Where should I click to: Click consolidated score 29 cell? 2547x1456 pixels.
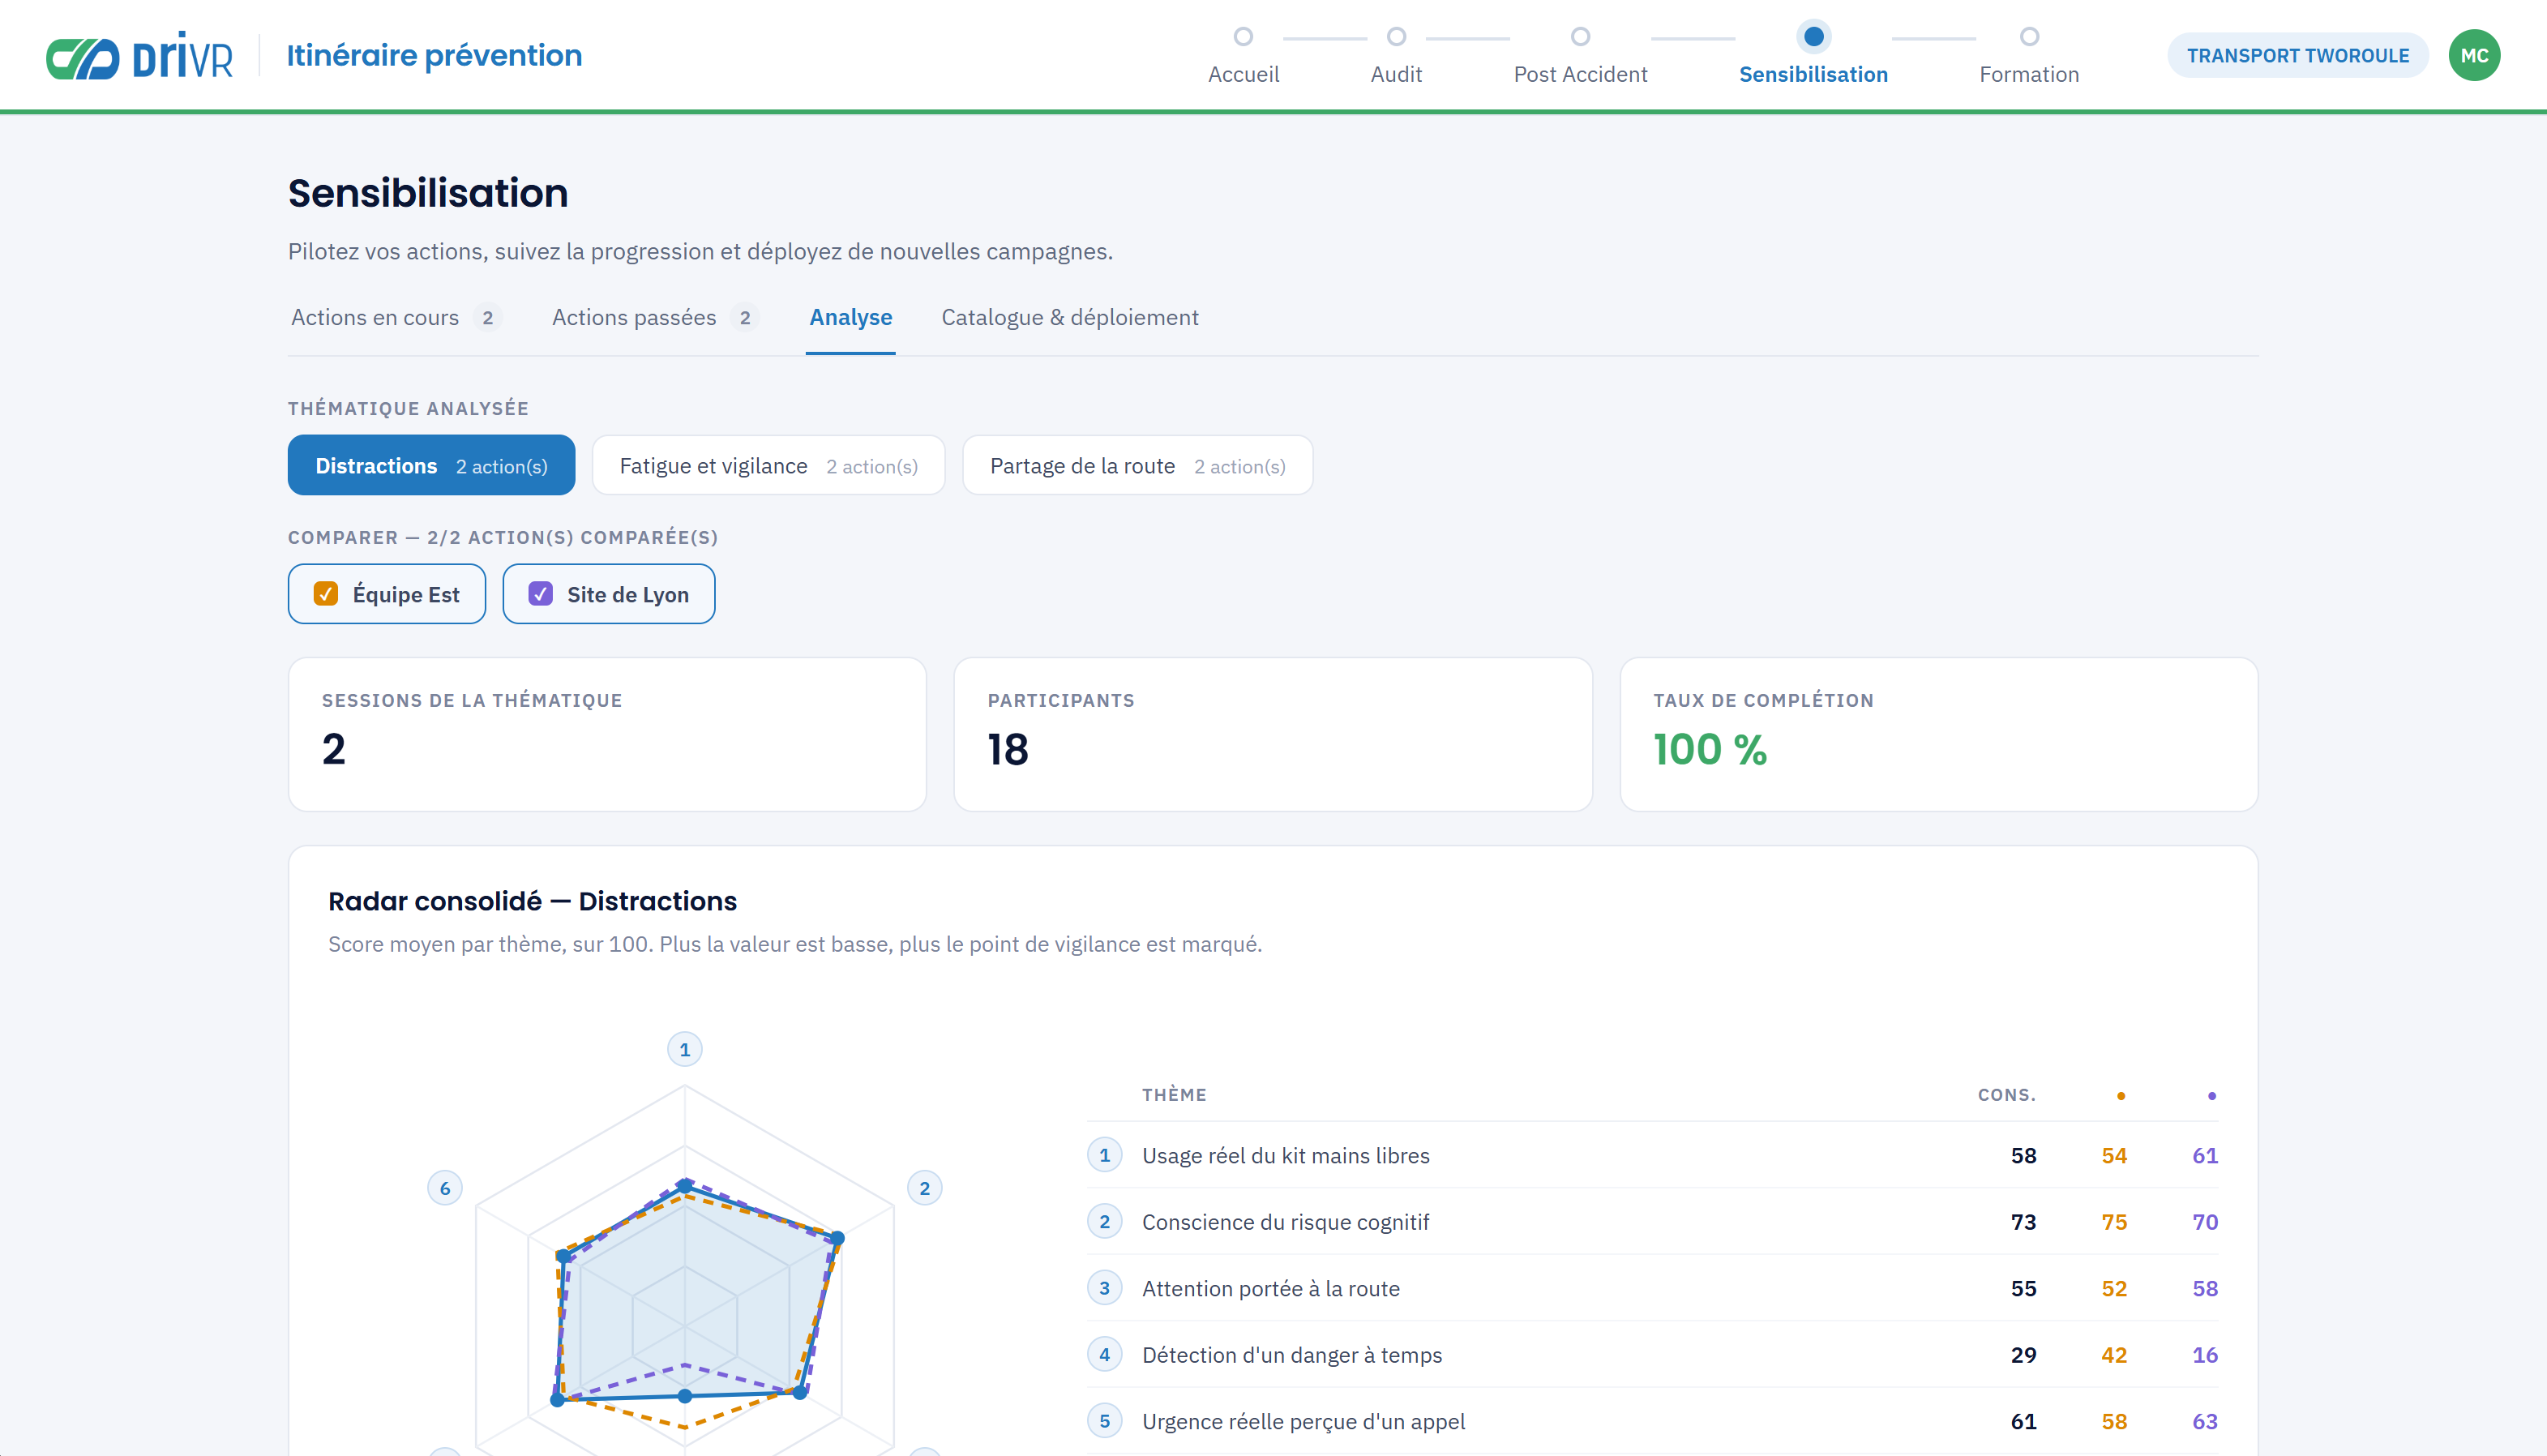[2023, 1354]
